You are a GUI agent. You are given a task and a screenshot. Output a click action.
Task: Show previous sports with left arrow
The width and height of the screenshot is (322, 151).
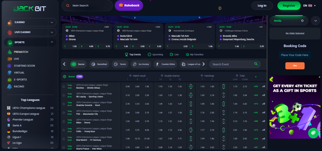coord(64,64)
